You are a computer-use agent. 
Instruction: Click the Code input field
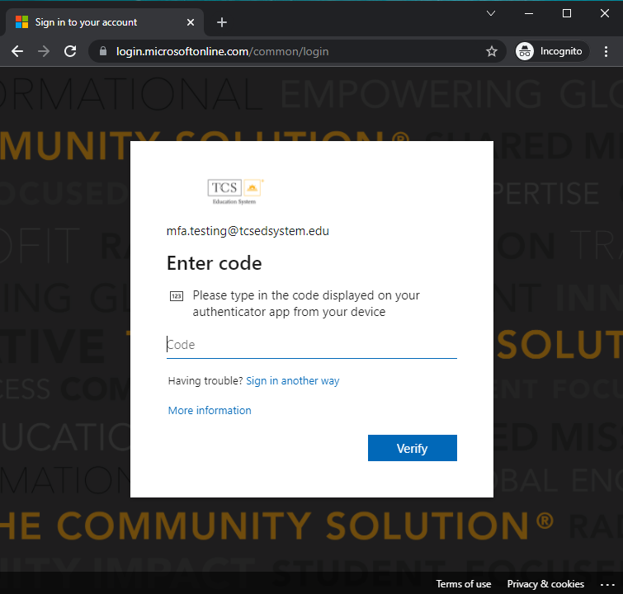pyautogui.click(x=312, y=345)
